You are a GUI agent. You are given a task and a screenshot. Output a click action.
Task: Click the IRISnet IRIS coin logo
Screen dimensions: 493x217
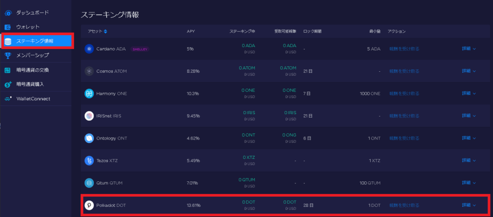point(89,116)
